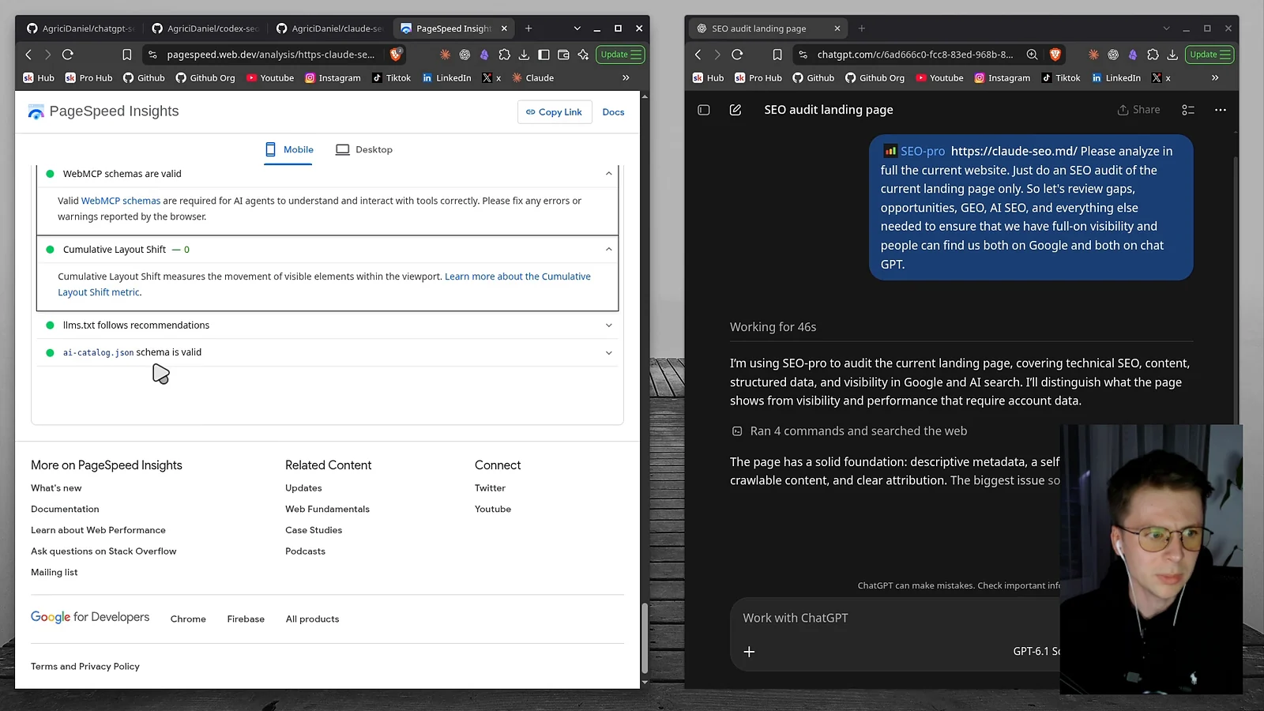Image resolution: width=1264 pixels, height=711 pixels.
Task: Open the extensions puzzle icon in the left browser
Action: click(x=504, y=55)
